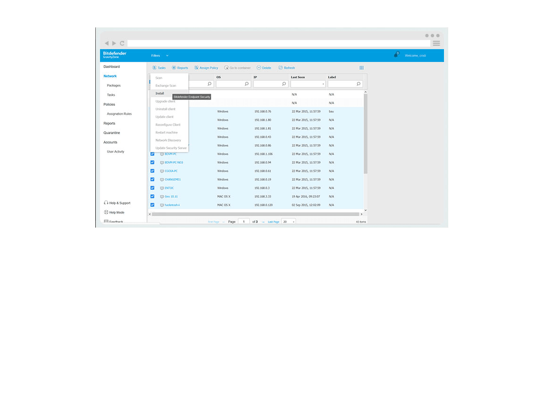Open the column chooser icon
Viewport: 544px width, 400px height.
coord(361,68)
